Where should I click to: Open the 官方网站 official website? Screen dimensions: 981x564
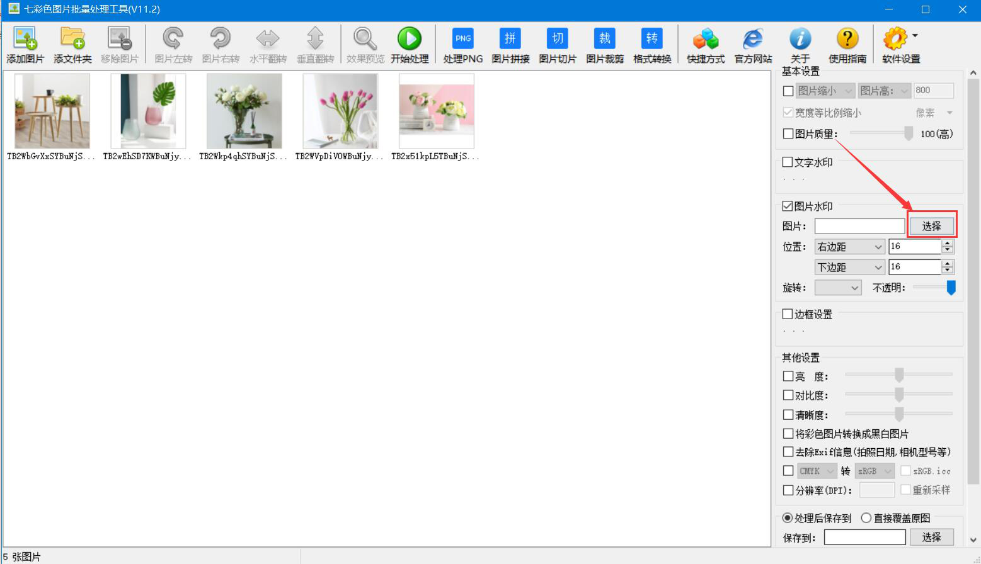[x=753, y=45]
